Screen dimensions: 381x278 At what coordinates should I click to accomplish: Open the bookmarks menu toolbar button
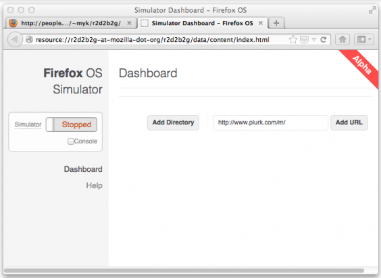tap(363, 39)
